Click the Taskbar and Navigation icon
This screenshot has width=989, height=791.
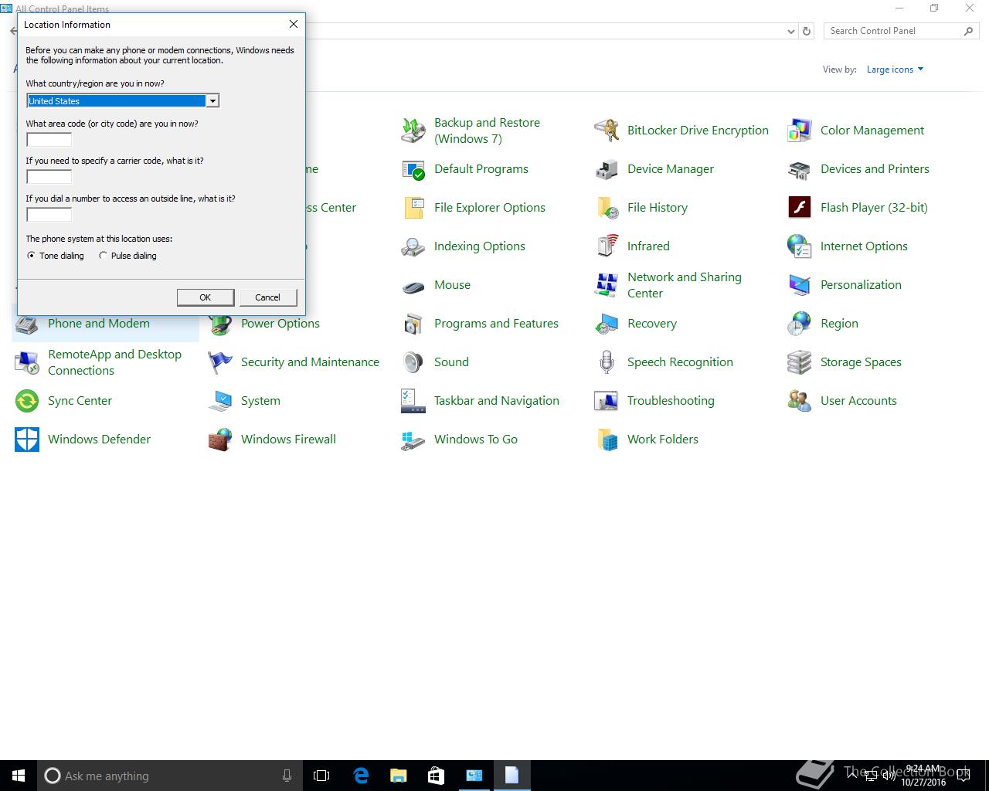pyautogui.click(x=413, y=401)
